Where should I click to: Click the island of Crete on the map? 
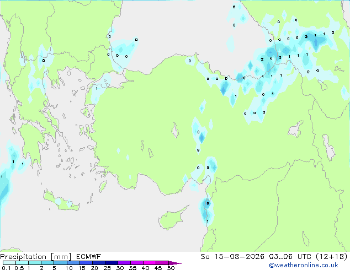pyautogui.click(x=61, y=201)
